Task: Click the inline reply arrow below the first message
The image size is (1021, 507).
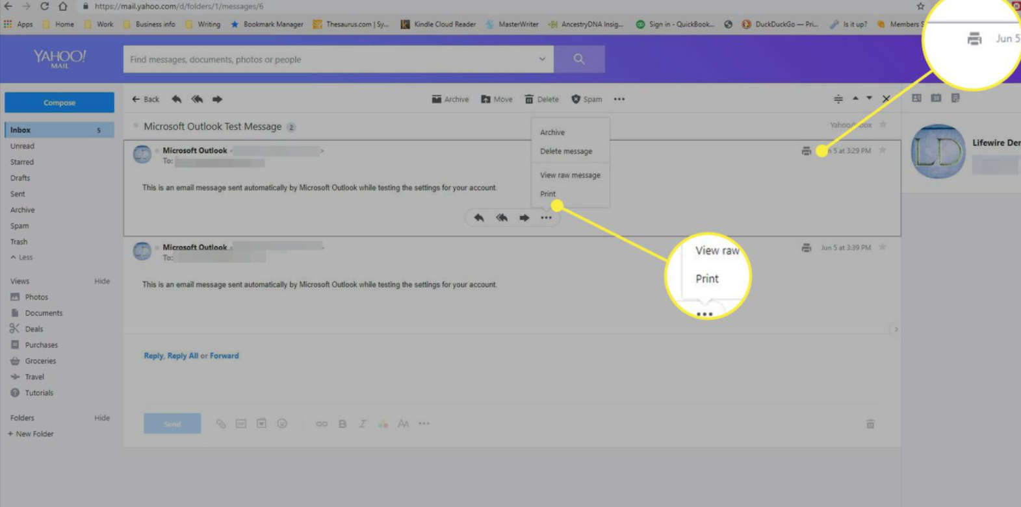Action: tap(479, 217)
